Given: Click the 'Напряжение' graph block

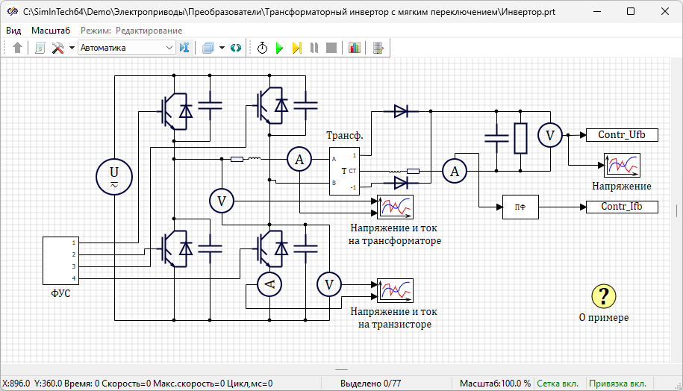Looking at the screenshot, I should pyautogui.click(x=622, y=165).
